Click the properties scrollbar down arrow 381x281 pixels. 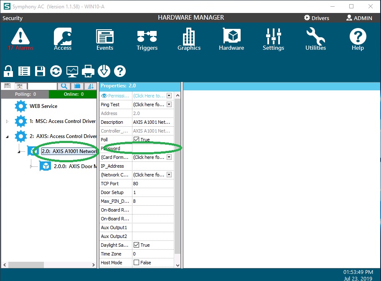pos(178,265)
